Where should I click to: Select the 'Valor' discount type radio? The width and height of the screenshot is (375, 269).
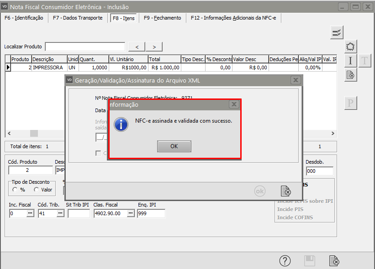point(37,190)
